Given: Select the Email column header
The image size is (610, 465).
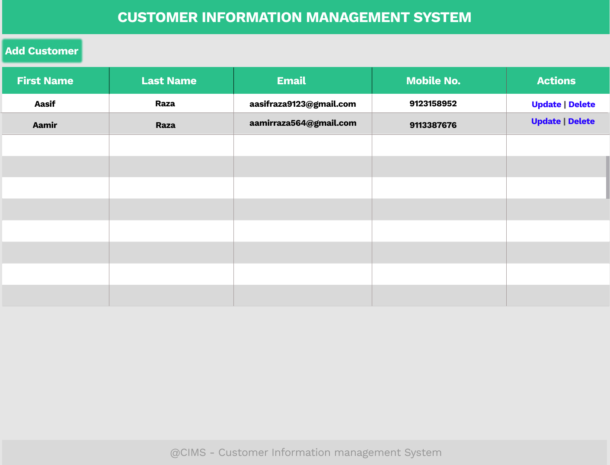Looking at the screenshot, I should click(x=291, y=80).
